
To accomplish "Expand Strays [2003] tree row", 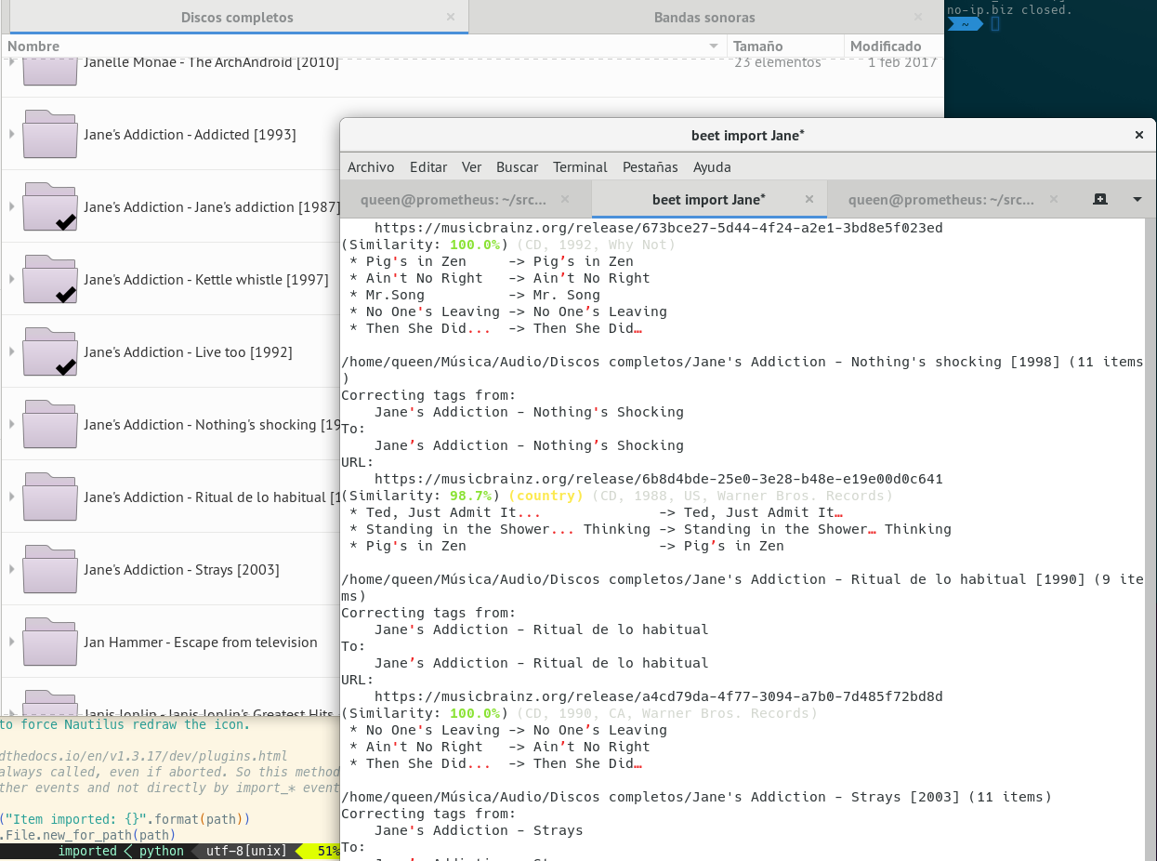I will 11,569.
